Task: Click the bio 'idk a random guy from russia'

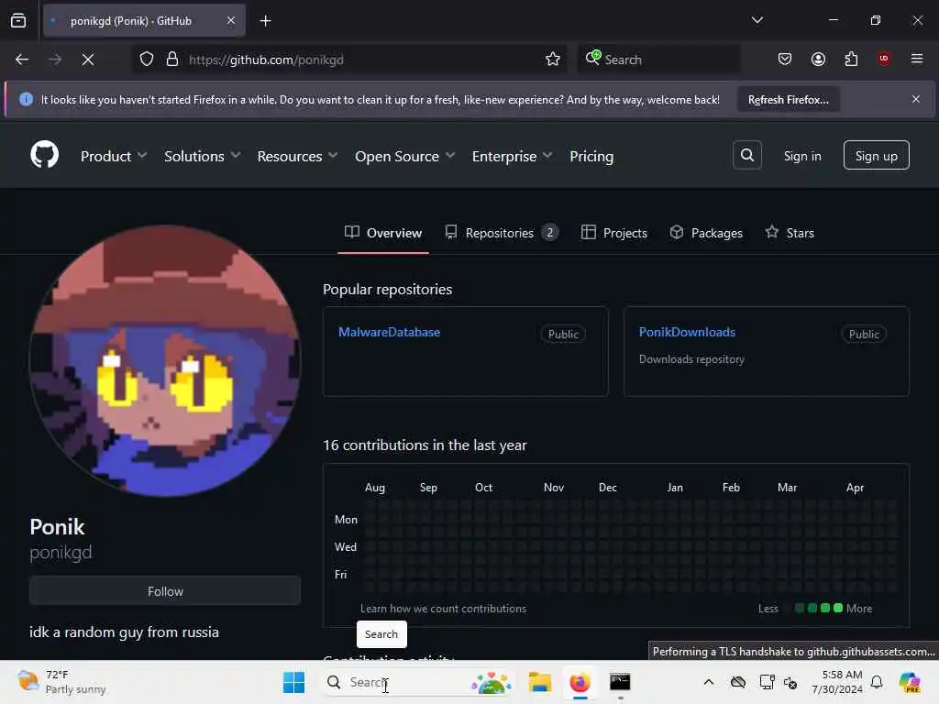Action: point(124,632)
